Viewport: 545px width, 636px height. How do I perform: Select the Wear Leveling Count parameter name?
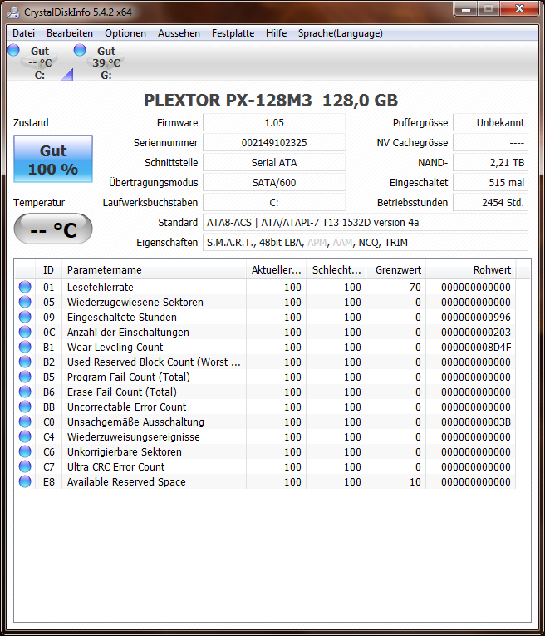coord(115,348)
